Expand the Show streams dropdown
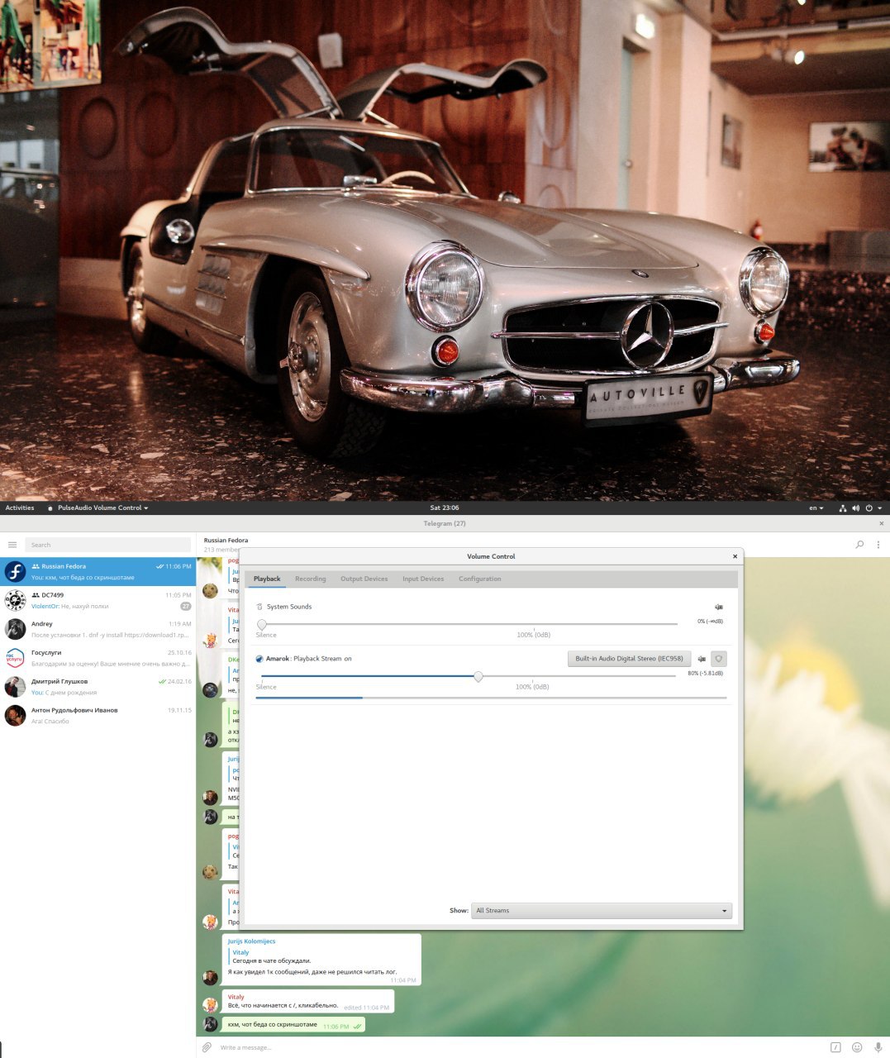Image resolution: width=890 pixels, height=1058 pixels. click(602, 911)
